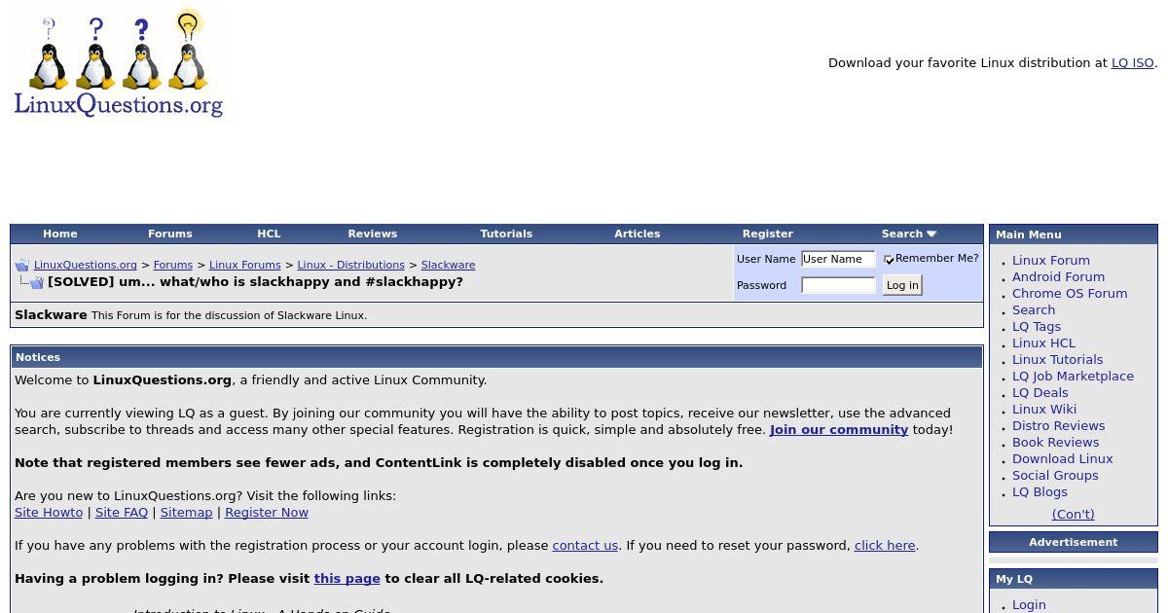Screen dimensions: 1168x613
Task: Click the Forums breadcrumb link
Action: (172, 265)
